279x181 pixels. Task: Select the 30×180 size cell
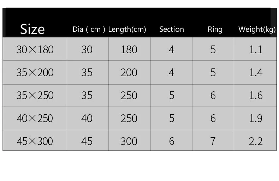35,49
